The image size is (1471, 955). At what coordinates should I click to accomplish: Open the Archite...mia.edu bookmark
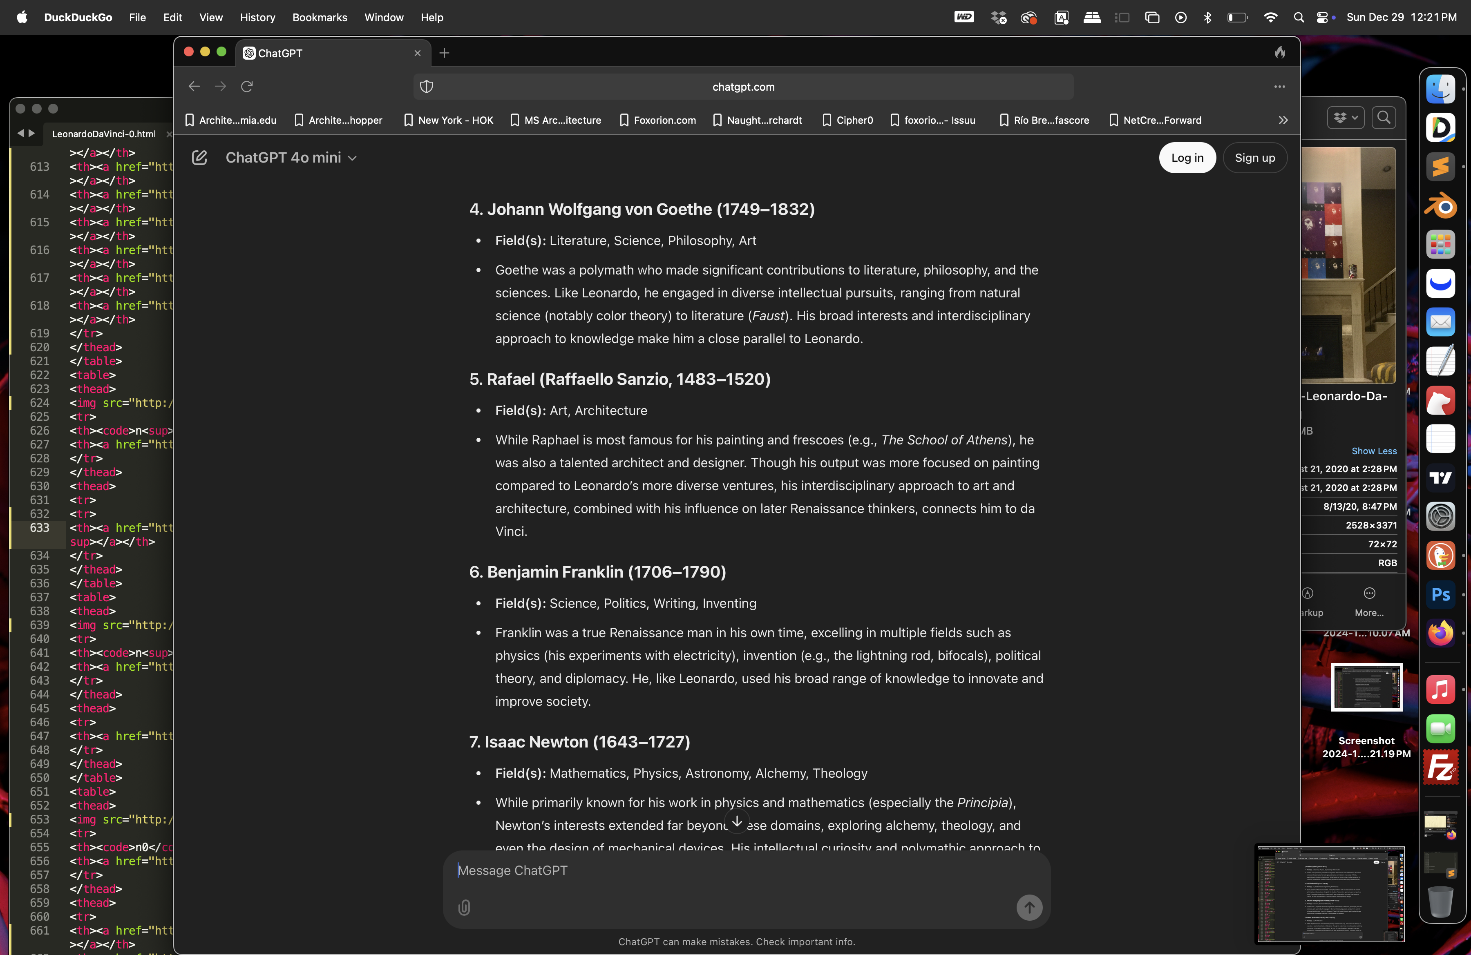tap(230, 120)
